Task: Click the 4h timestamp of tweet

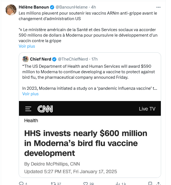Action: [93, 7]
